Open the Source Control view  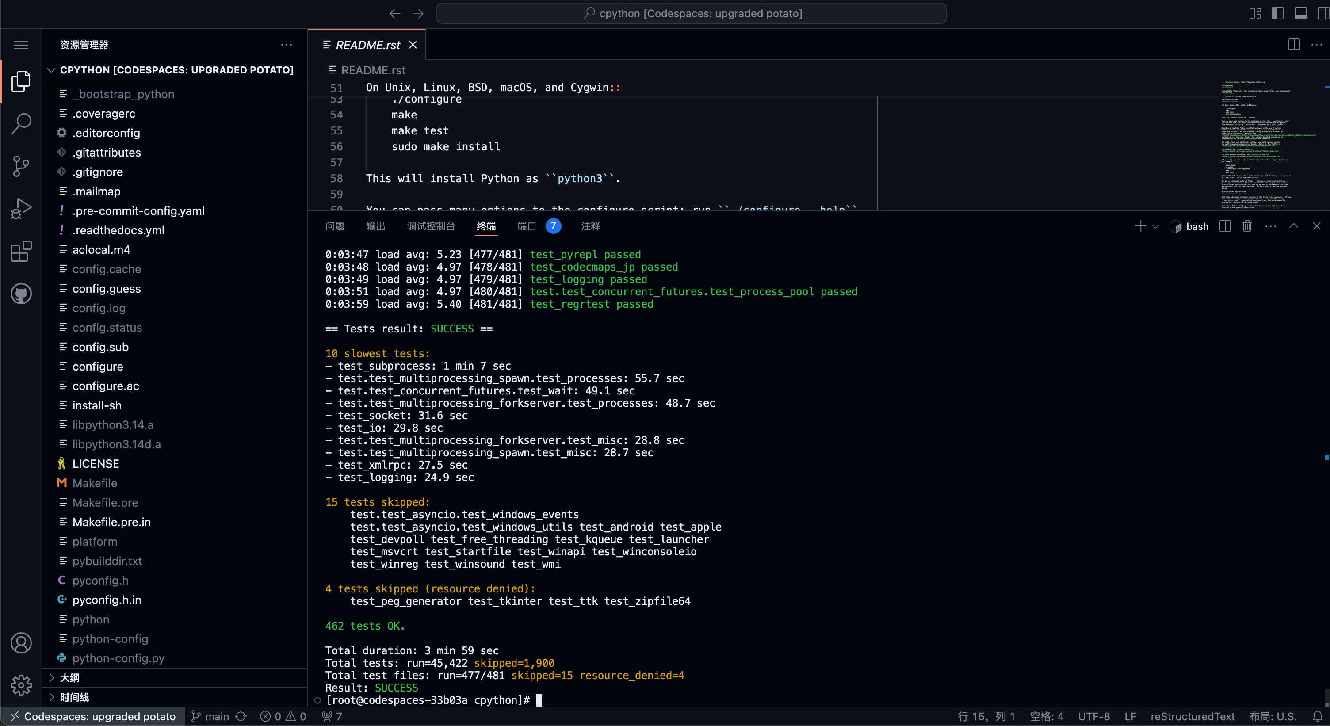coord(21,166)
